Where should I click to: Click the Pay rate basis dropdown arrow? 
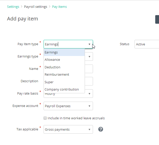pyautogui.click(x=89, y=94)
